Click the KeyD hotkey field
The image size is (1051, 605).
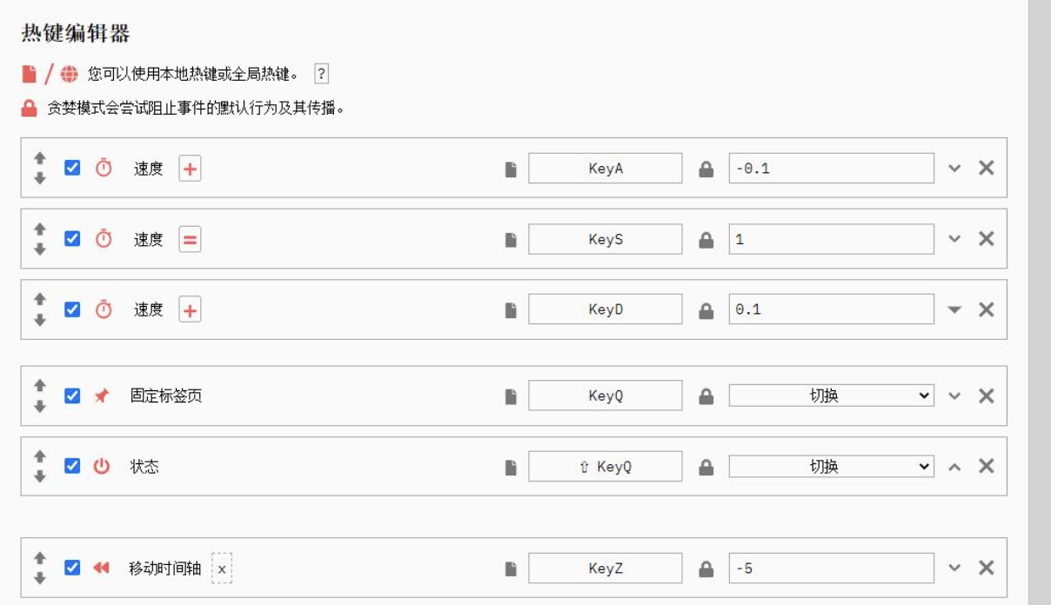point(606,309)
